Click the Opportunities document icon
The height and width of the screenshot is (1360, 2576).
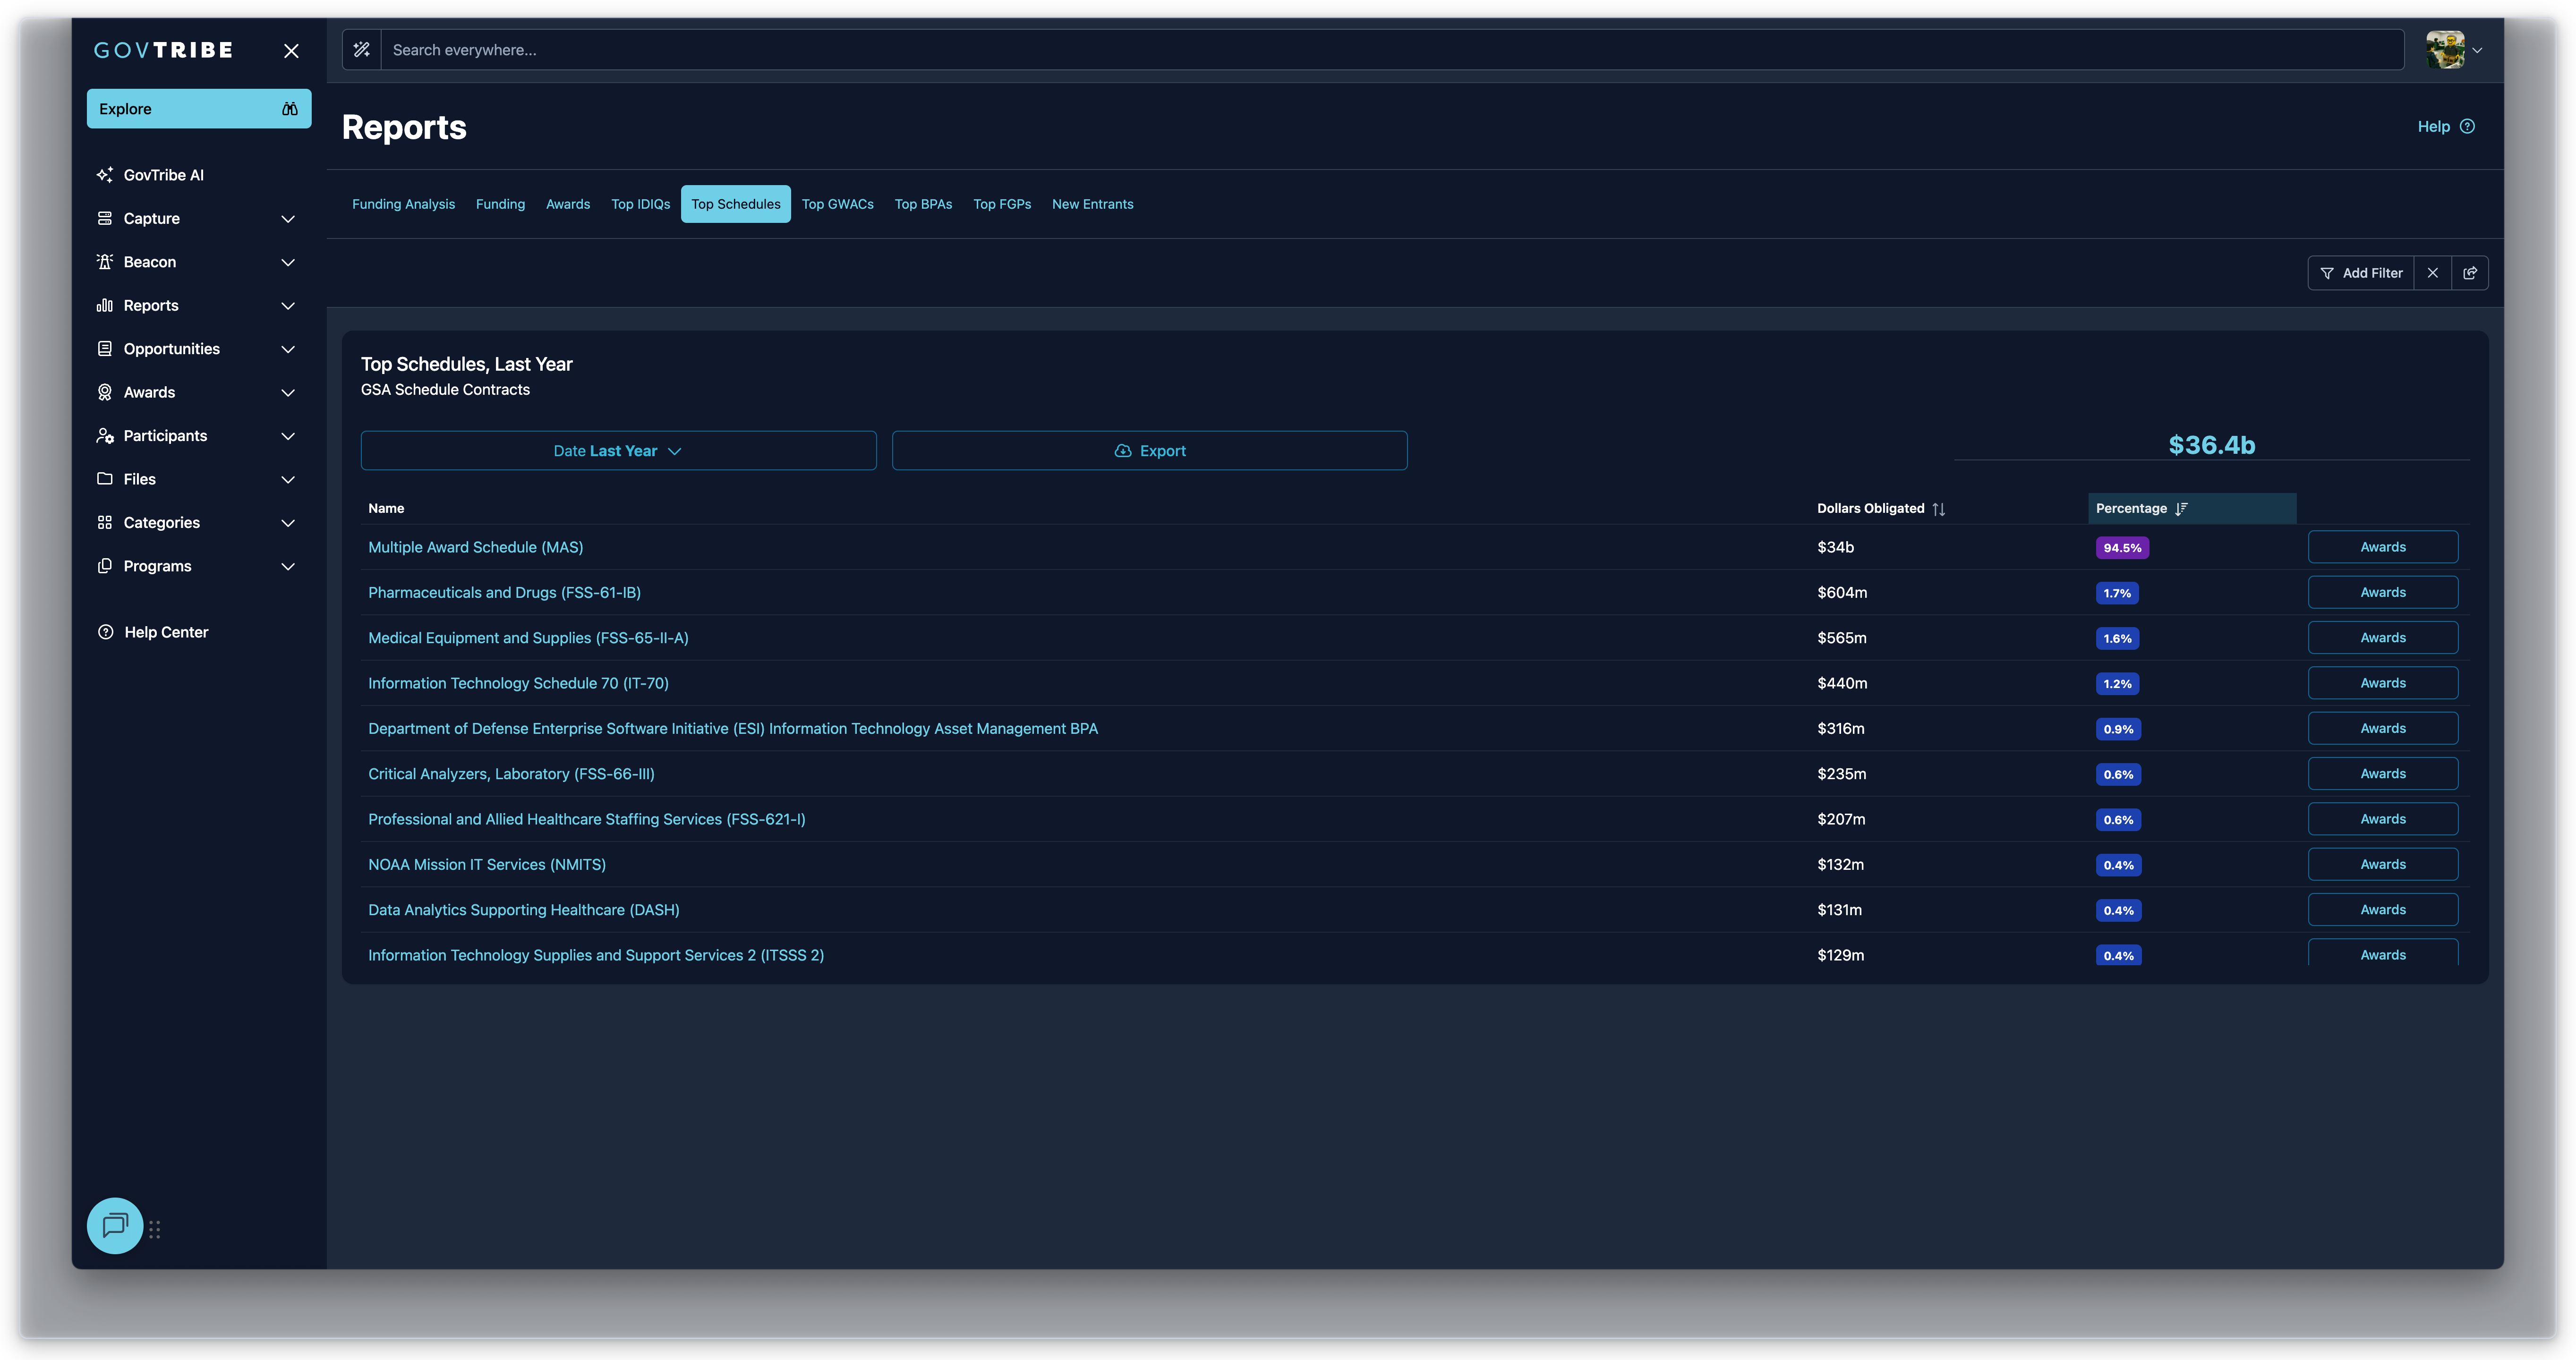click(x=105, y=349)
